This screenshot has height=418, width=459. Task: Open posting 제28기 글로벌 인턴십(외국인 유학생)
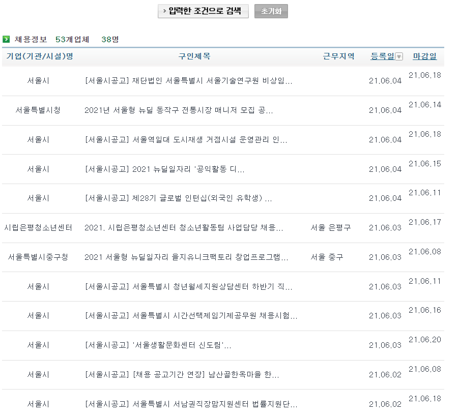(178, 198)
